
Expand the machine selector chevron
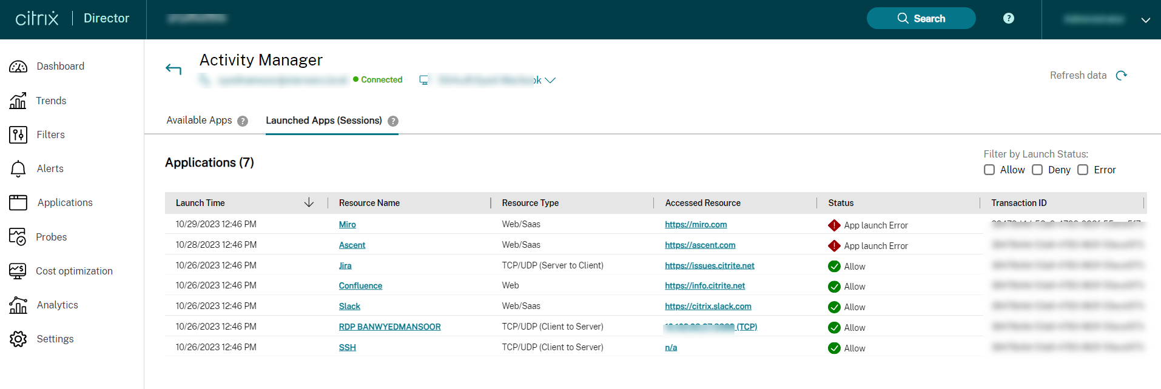(x=550, y=80)
